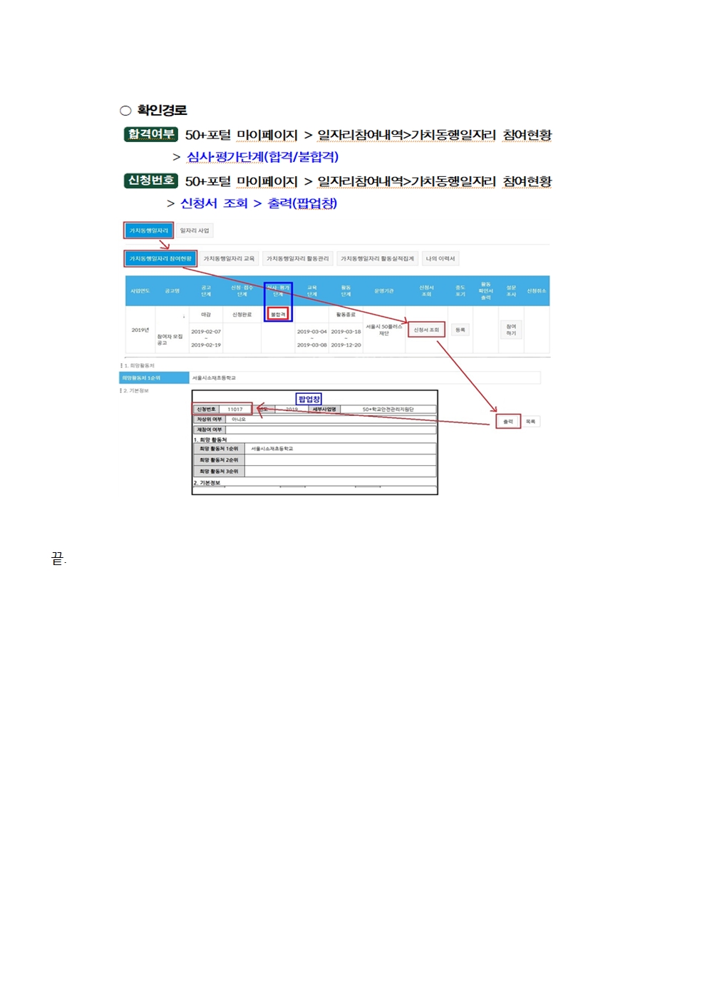The height and width of the screenshot is (1001, 707).
Task: Click the 신청취소 column header
Action: (537, 290)
